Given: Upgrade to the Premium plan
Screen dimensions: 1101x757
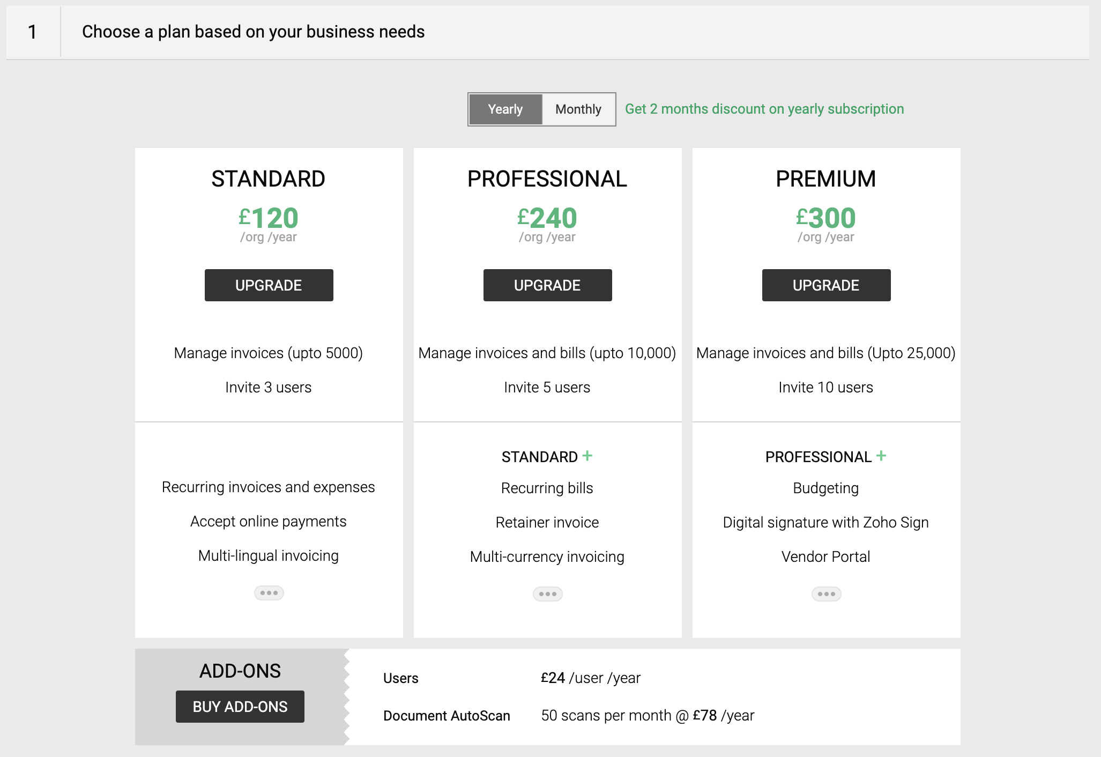Looking at the screenshot, I should point(826,285).
